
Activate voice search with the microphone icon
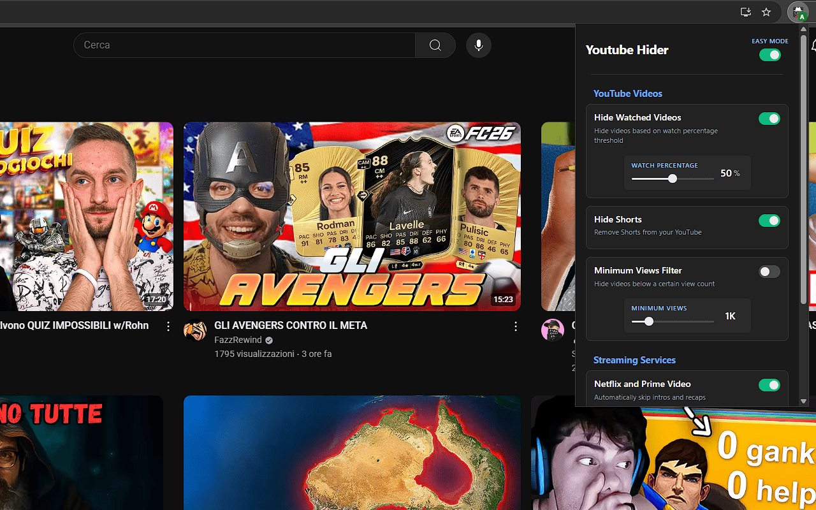(x=478, y=45)
